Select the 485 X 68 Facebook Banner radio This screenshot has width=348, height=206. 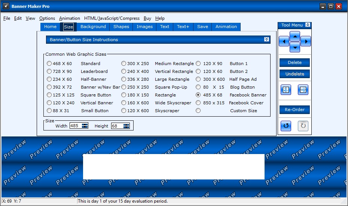198,95
